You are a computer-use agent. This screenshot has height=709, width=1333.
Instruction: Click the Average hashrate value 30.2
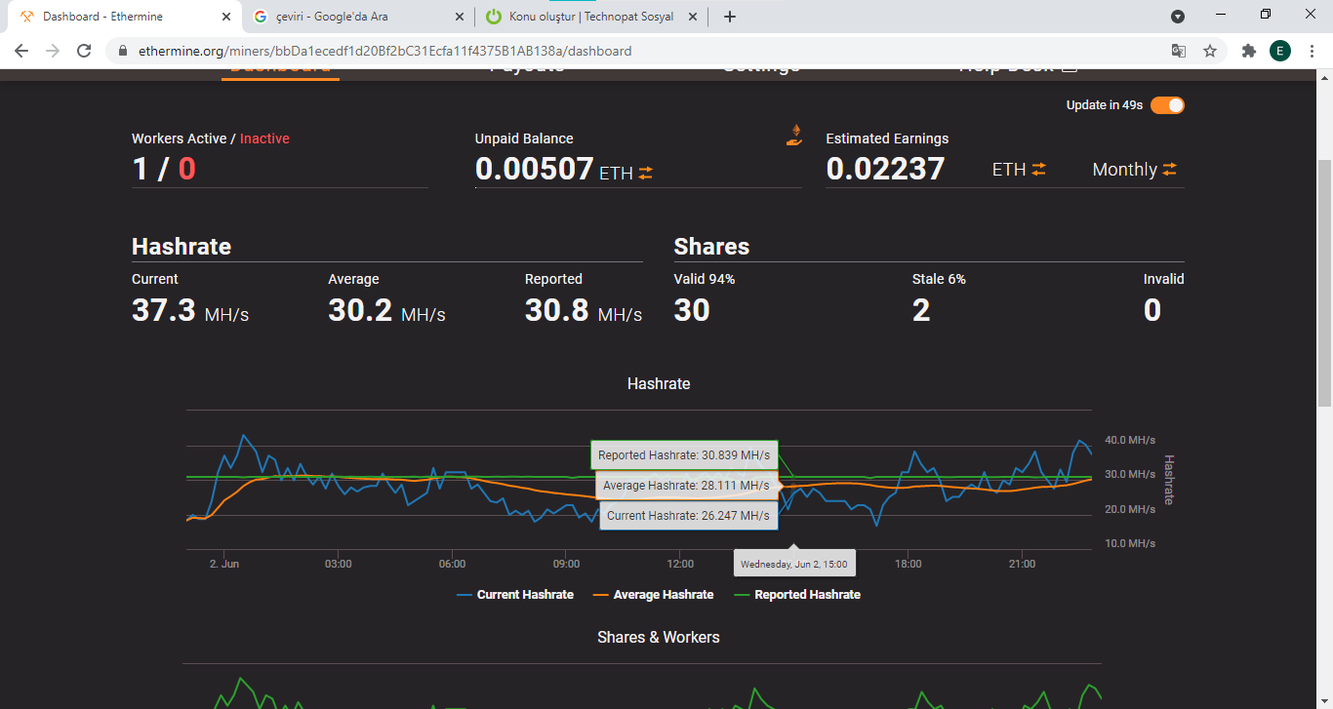360,310
